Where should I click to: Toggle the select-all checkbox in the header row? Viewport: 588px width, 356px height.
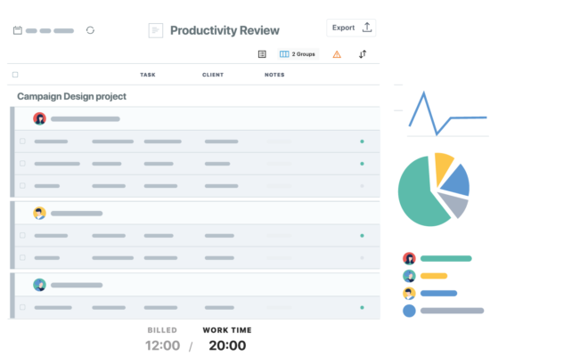[x=15, y=75]
